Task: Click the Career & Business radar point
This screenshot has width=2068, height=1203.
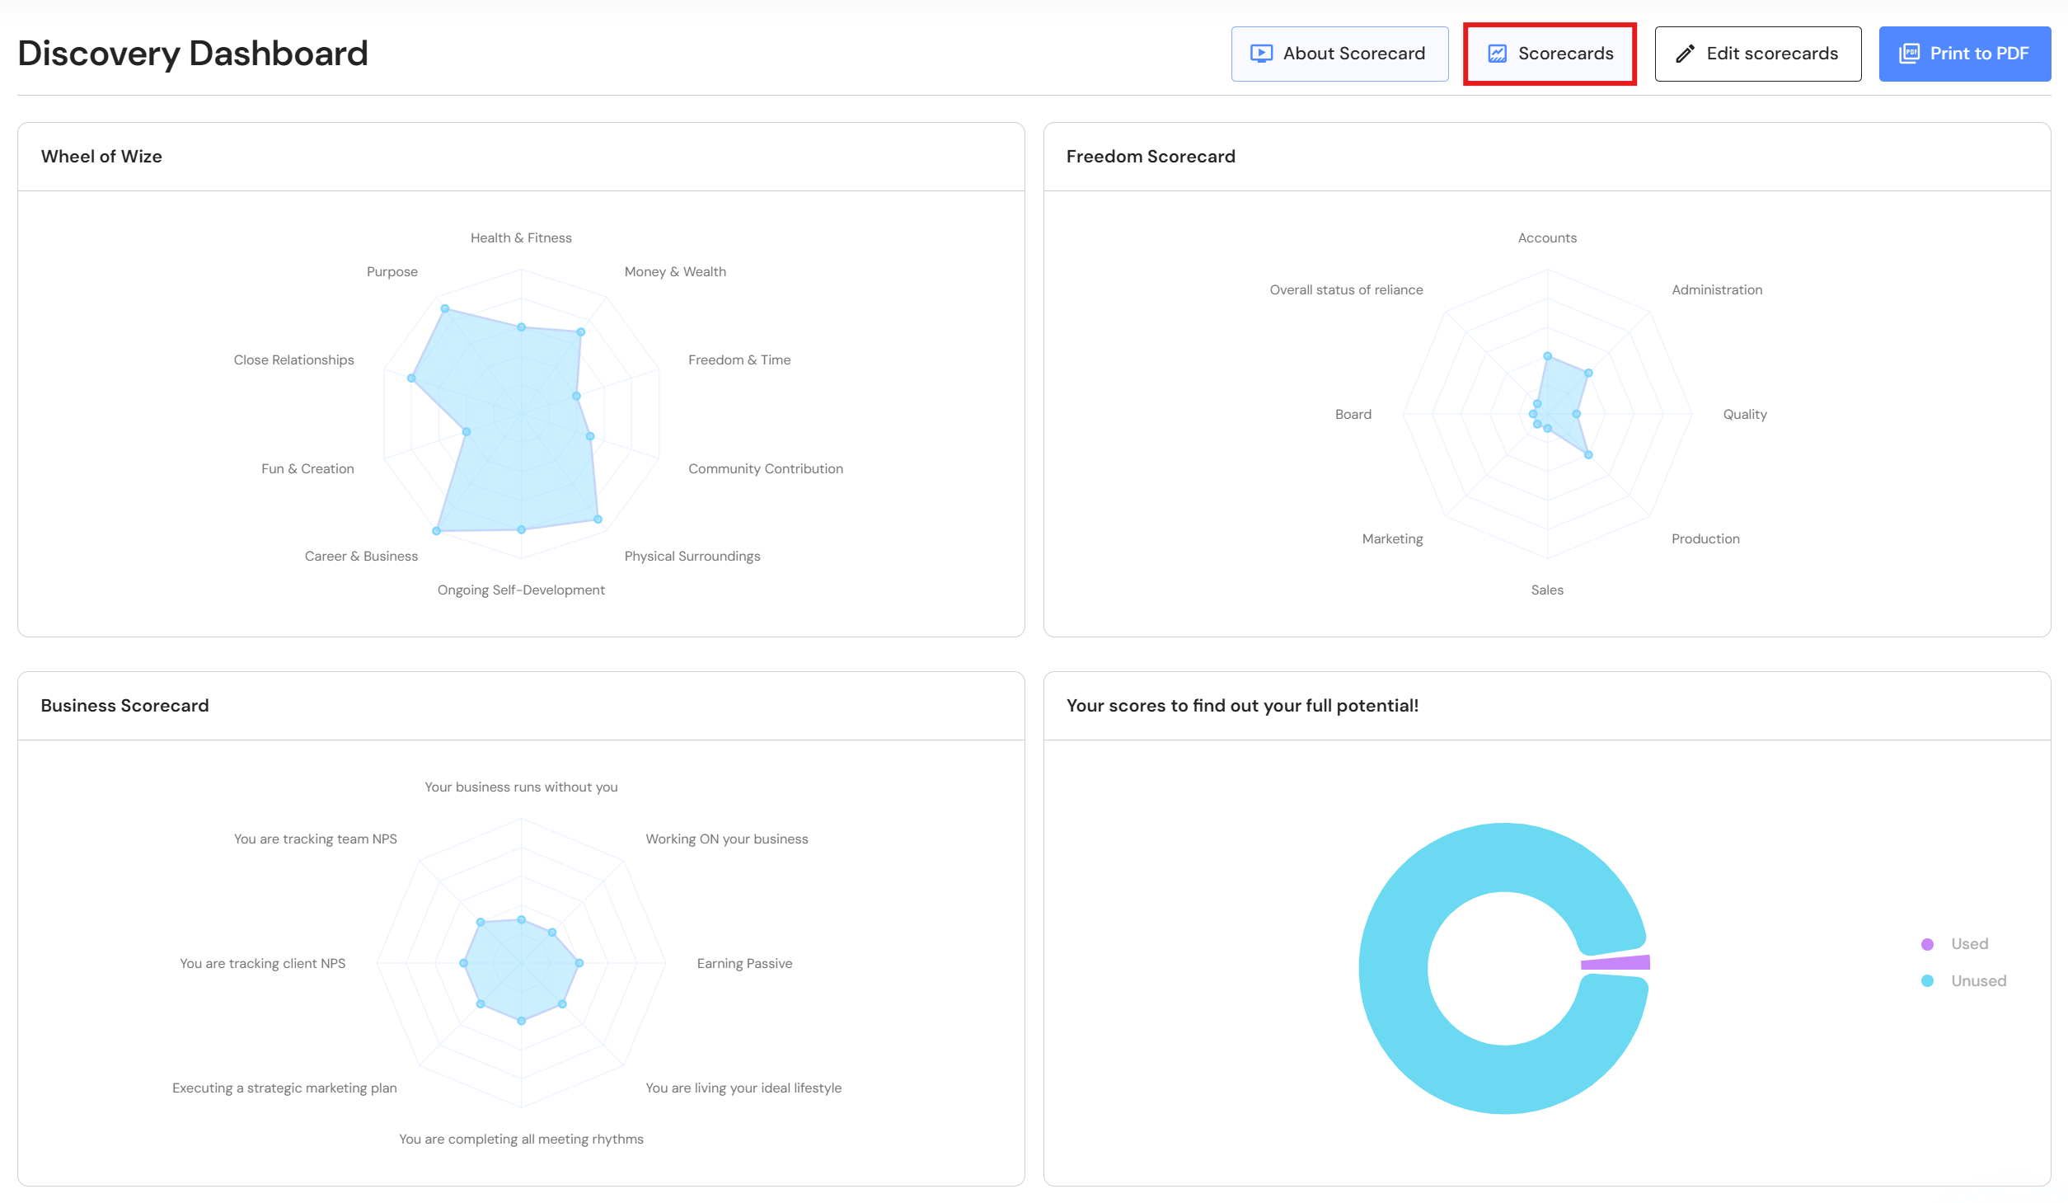Action: [437, 531]
